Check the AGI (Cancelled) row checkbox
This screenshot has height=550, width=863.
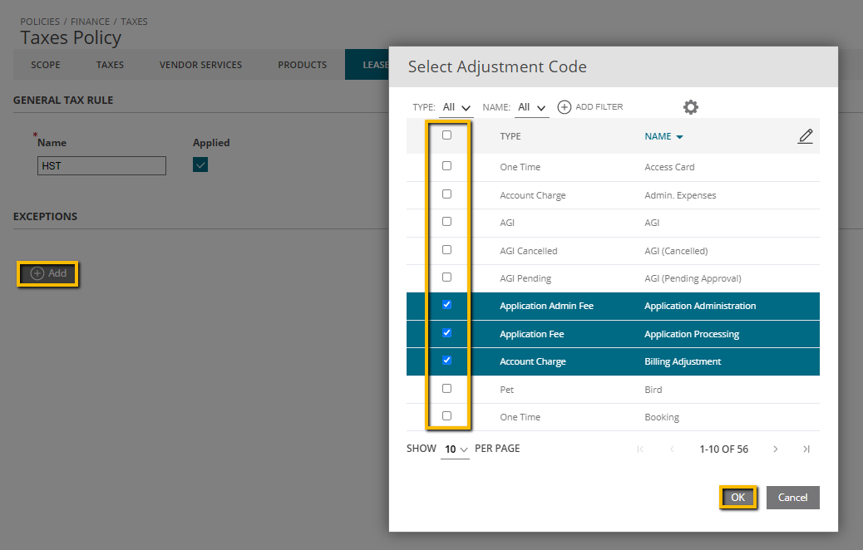tap(447, 250)
